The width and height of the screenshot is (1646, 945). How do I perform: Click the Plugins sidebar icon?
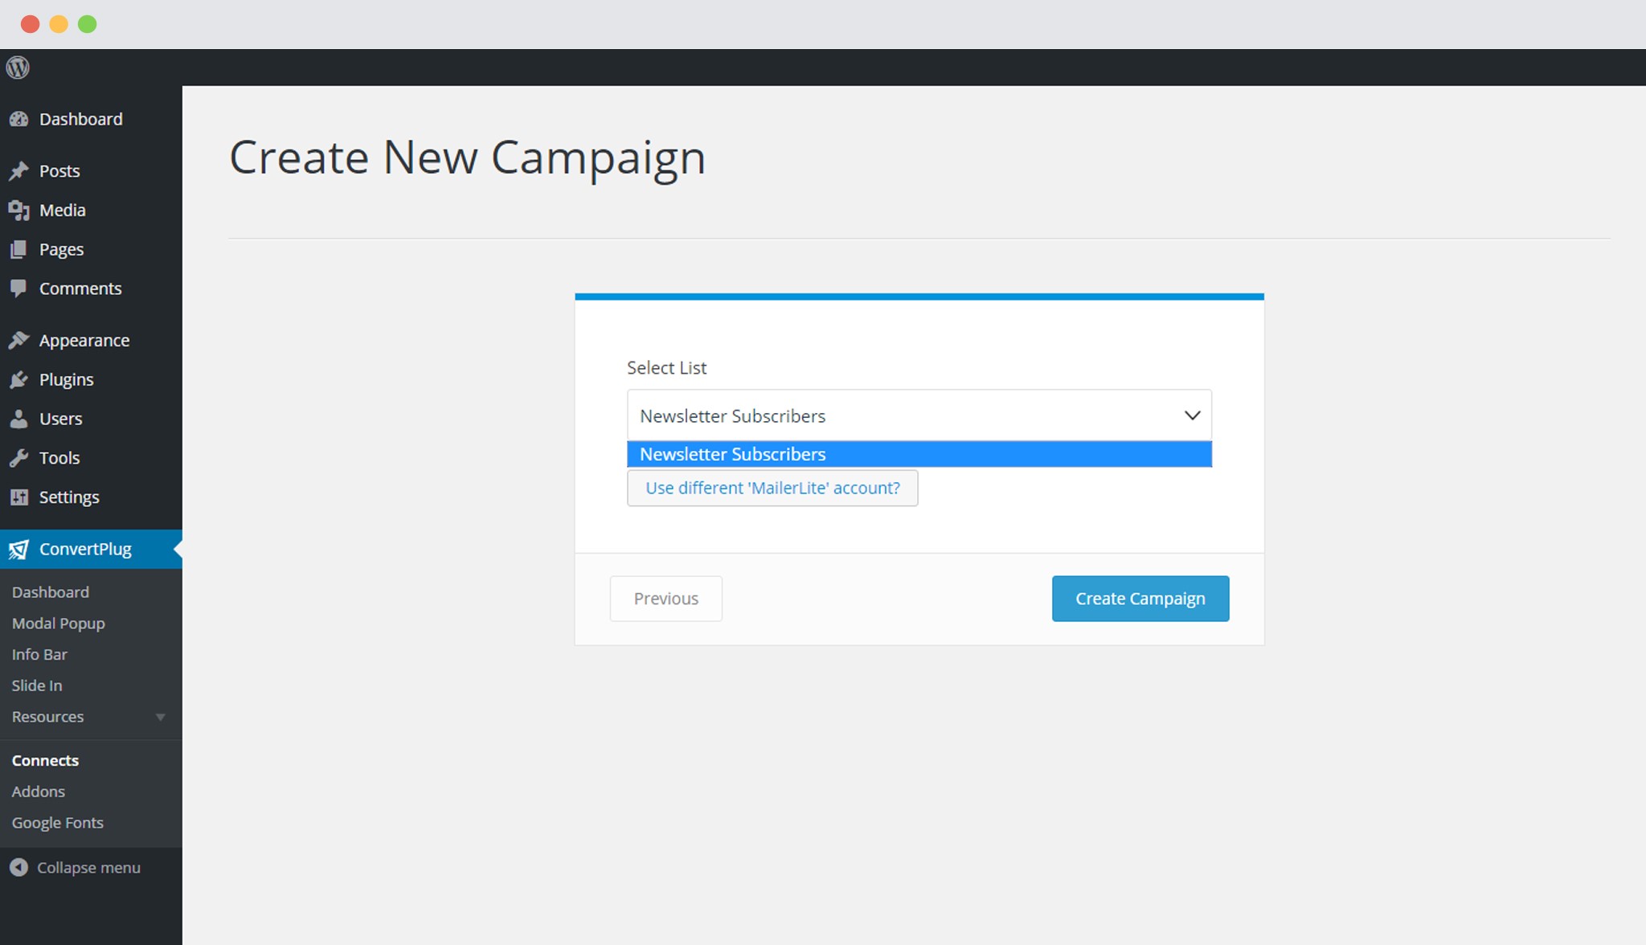pyautogui.click(x=22, y=378)
